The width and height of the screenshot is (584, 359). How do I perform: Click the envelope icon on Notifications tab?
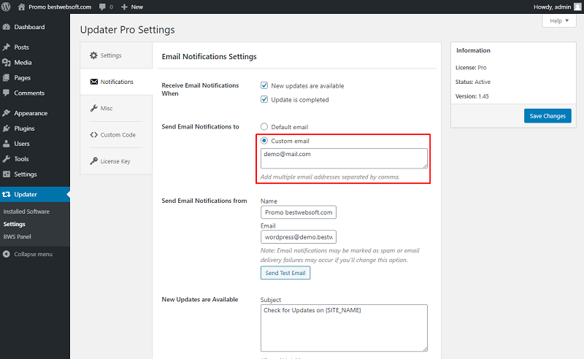(x=94, y=82)
